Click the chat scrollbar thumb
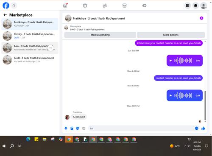Image resolution: width=212 pixels, height=156 pixels. click(205, 106)
